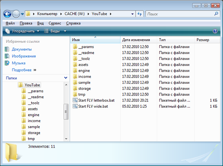Click the Музыка icon in favorites
The width and height of the screenshot is (223, 166).
point(7,63)
